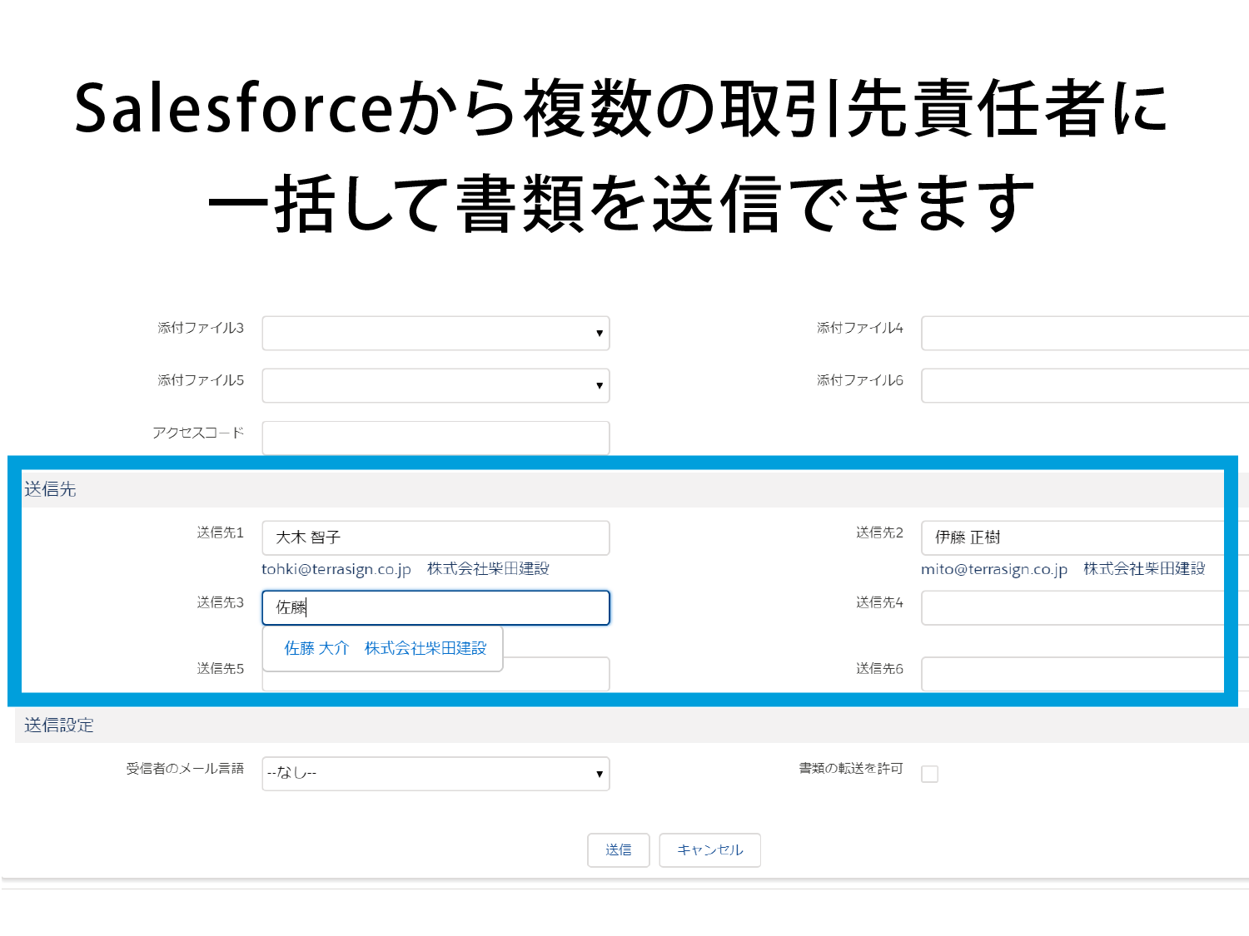Click the アクセスコード input field
Image resolution: width=1249 pixels, height=936 pixels.
pyautogui.click(x=435, y=438)
